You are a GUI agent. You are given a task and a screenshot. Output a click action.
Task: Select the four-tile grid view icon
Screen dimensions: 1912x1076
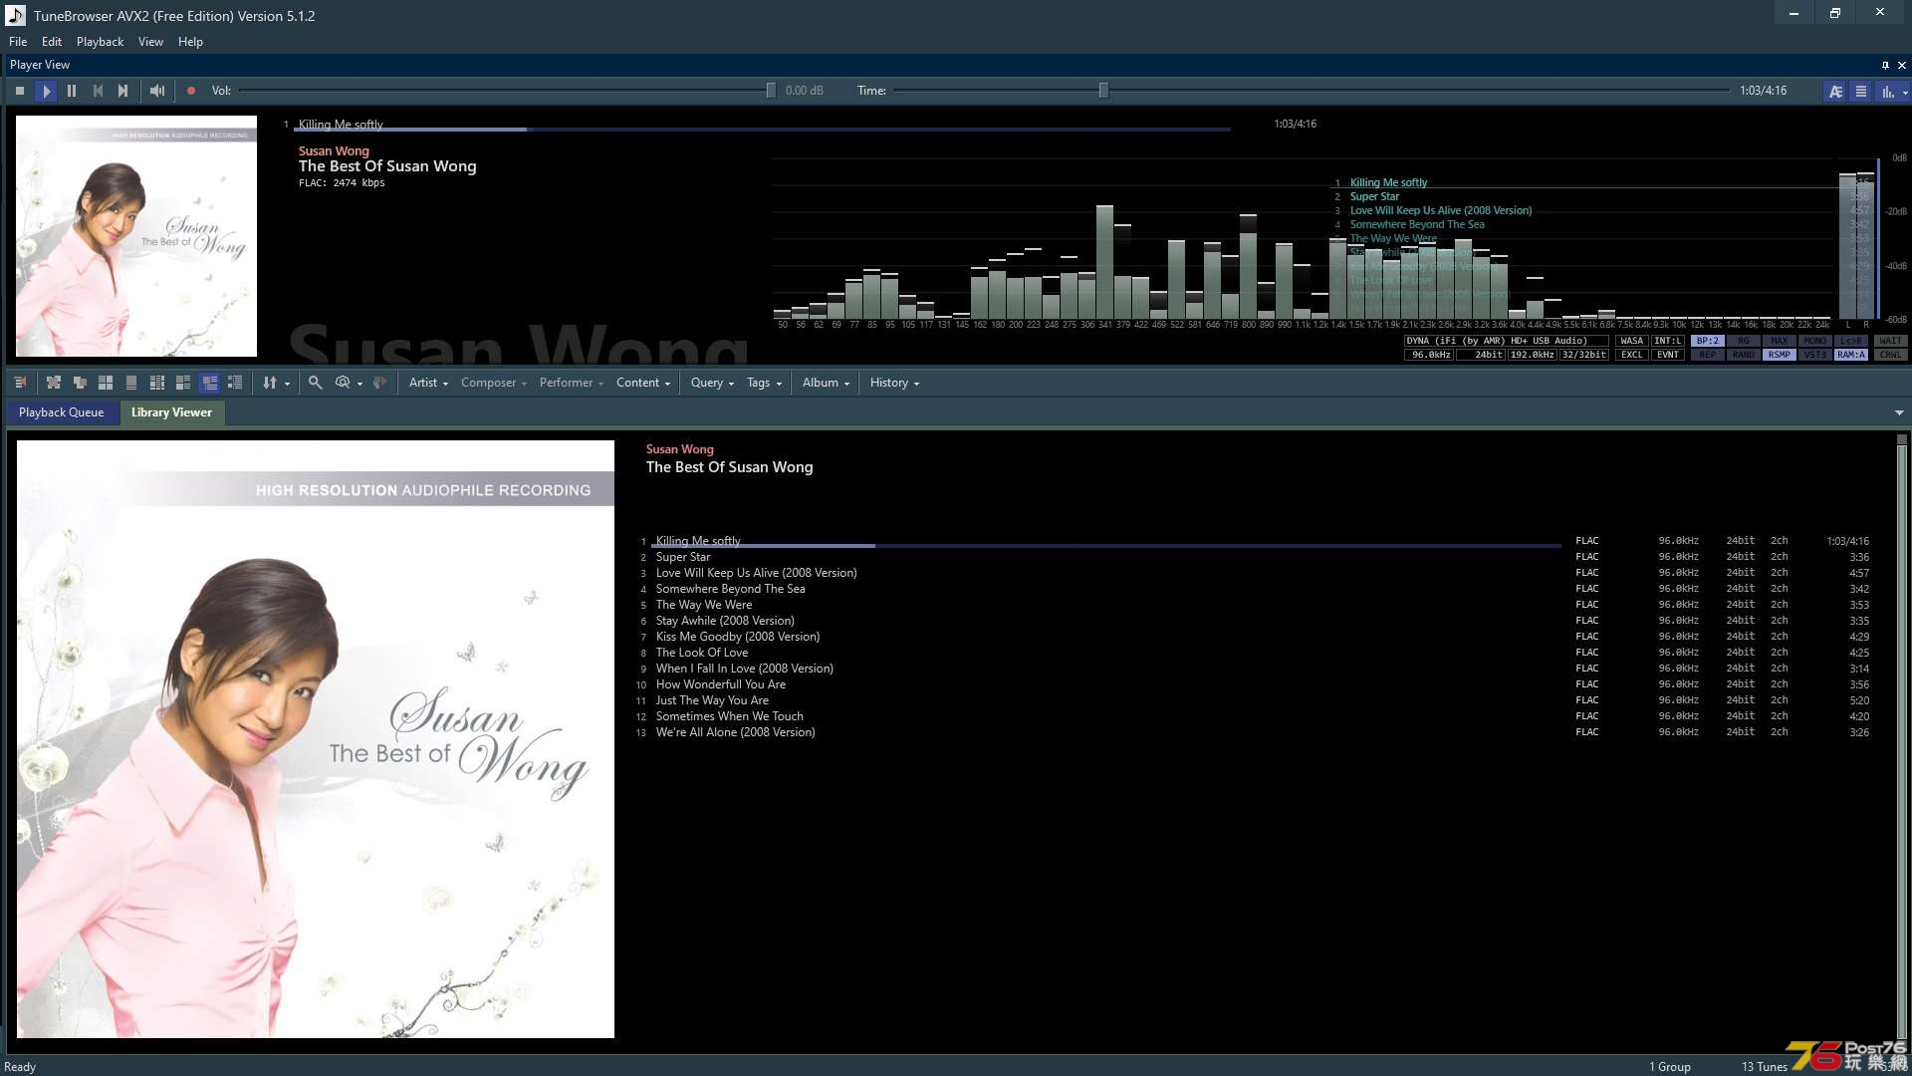coord(106,383)
